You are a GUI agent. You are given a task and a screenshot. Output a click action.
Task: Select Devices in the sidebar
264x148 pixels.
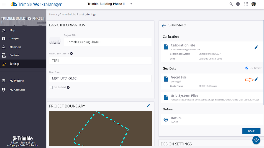[x=14, y=55]
